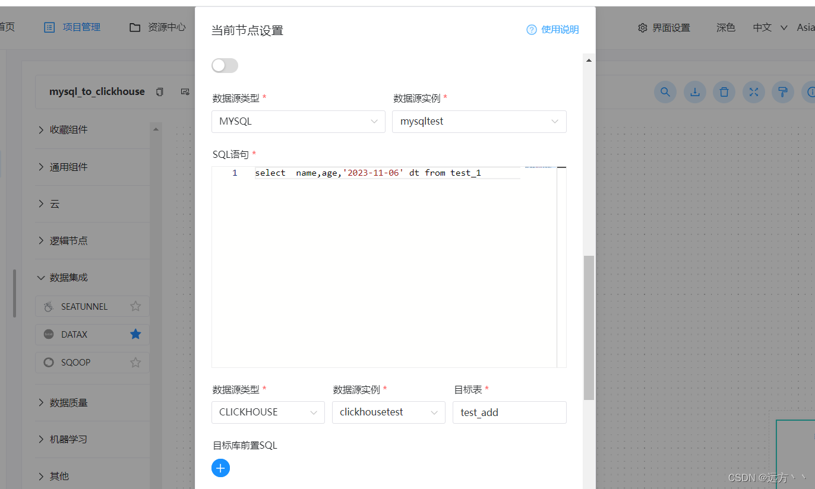Viewport: 815px width, 489px height.
Task: Open the 使用说明 link
Action: tap(560, 30)
